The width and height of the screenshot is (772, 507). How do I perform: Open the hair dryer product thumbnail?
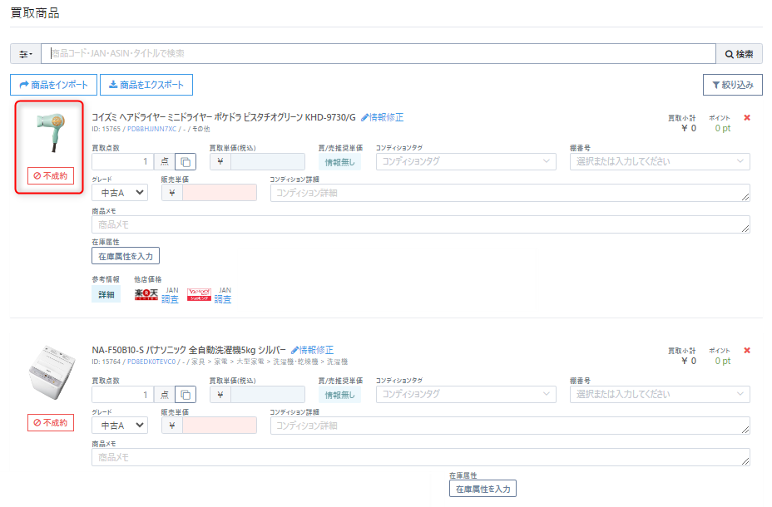pyautogui.click(x=52, y=133)
